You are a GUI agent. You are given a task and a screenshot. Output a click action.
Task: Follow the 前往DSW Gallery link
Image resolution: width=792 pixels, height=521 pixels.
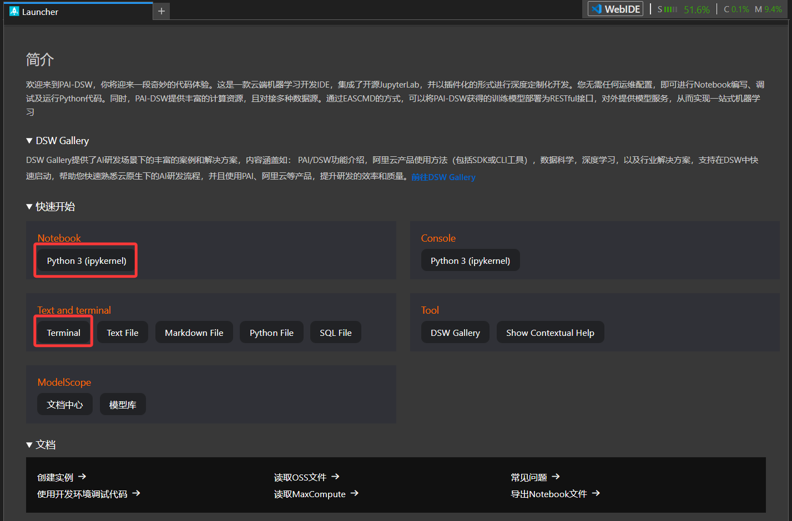[443, 177]
